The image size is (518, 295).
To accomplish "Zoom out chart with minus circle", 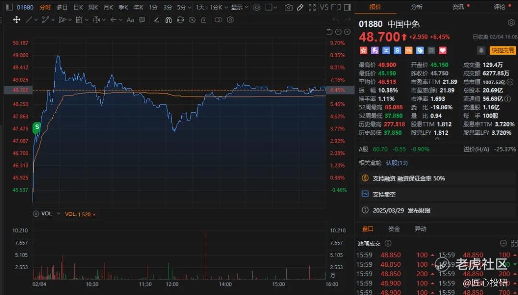I will (x=338, y=32).
